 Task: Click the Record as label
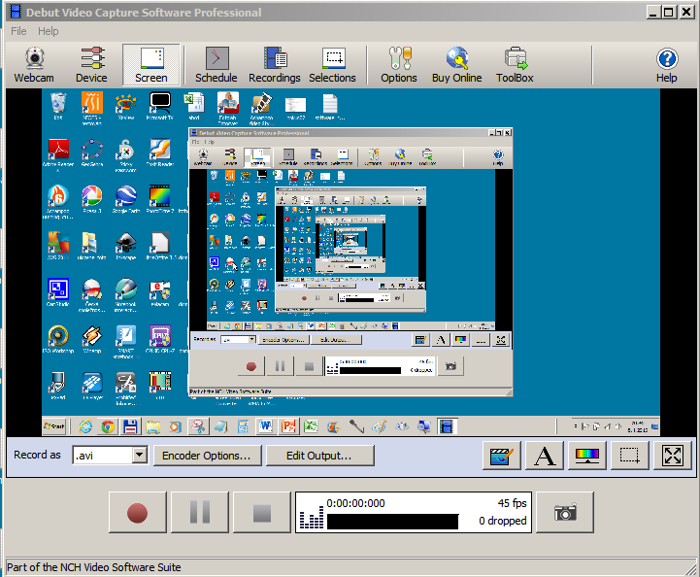coord(37,455)
